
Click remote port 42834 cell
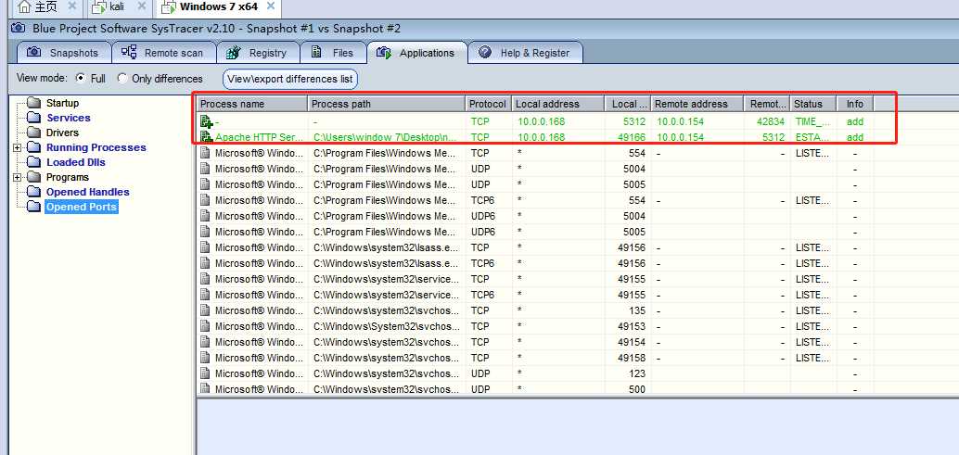click(767, 121)
